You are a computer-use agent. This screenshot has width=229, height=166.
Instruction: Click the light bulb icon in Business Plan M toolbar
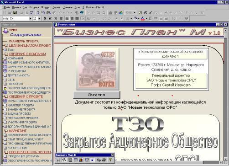pos(110,160)
